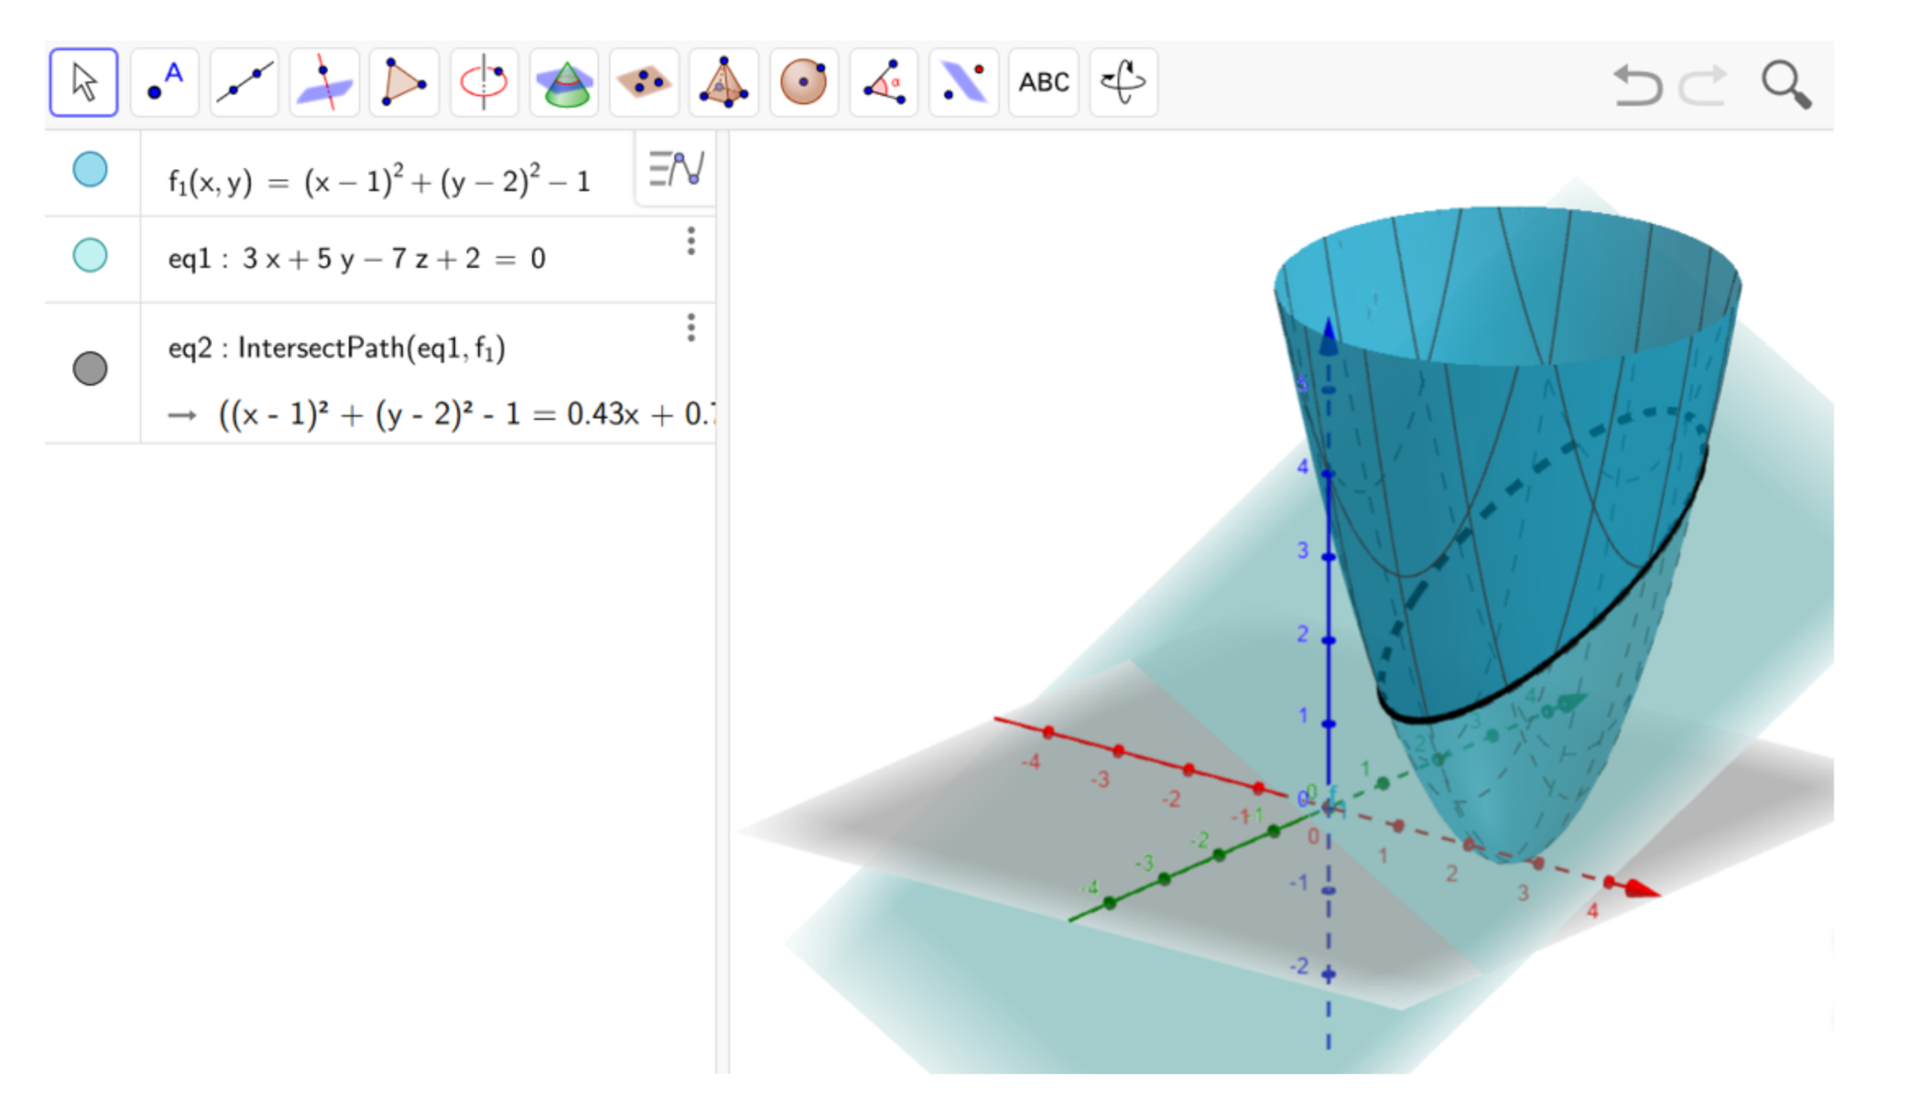Select the Point tool
The width and height of the screenshot is (1923, 1093).
coord(164,82)
